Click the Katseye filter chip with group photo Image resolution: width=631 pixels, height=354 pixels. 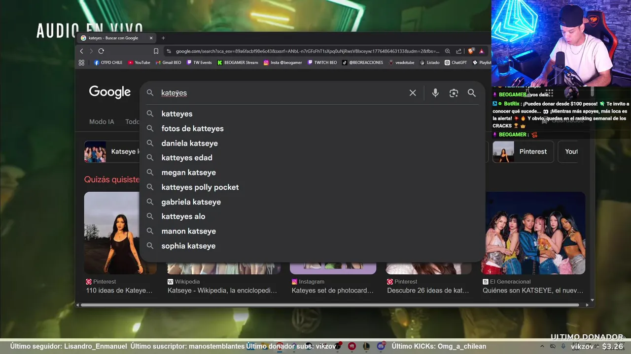pos(112,151)
